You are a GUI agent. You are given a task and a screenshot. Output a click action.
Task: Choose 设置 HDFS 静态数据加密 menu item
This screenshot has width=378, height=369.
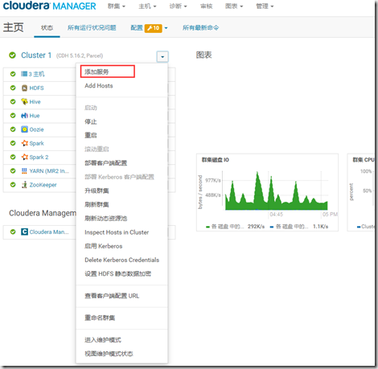coord(118,274)
